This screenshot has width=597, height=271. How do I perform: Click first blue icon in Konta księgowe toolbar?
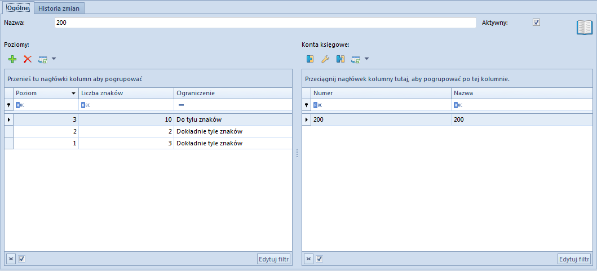[x=310, y=59]
